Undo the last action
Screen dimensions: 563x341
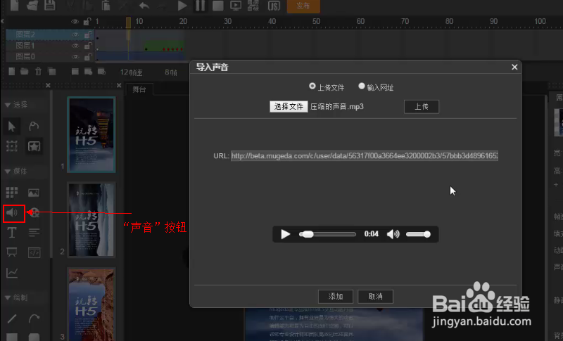[144, 6]
